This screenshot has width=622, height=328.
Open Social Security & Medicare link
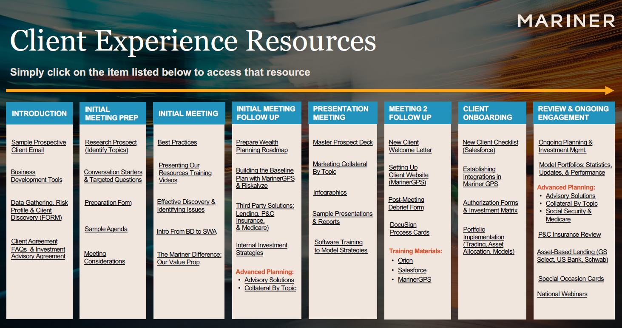pos(569,215)
